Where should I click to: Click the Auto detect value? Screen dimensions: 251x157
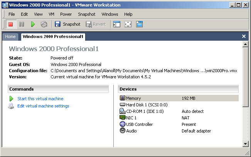point(192,111)
